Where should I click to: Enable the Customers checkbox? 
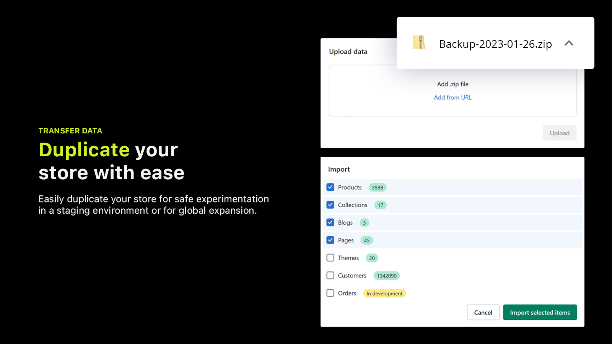[x=330, y=275]
